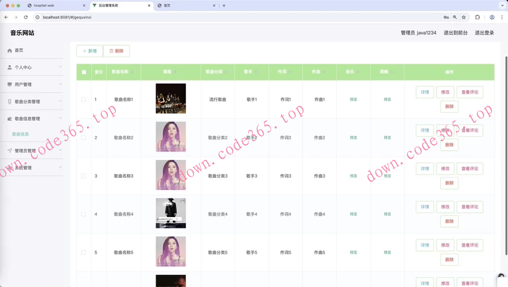This screenshot has height=287, width=508.
Task: Click the 用户管理 sidebar icon
Action: point(10,84)
